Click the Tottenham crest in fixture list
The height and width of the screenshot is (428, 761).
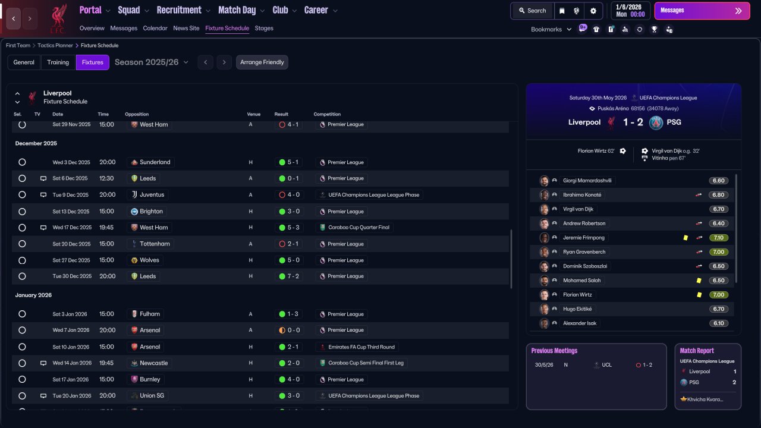point(135,244)
